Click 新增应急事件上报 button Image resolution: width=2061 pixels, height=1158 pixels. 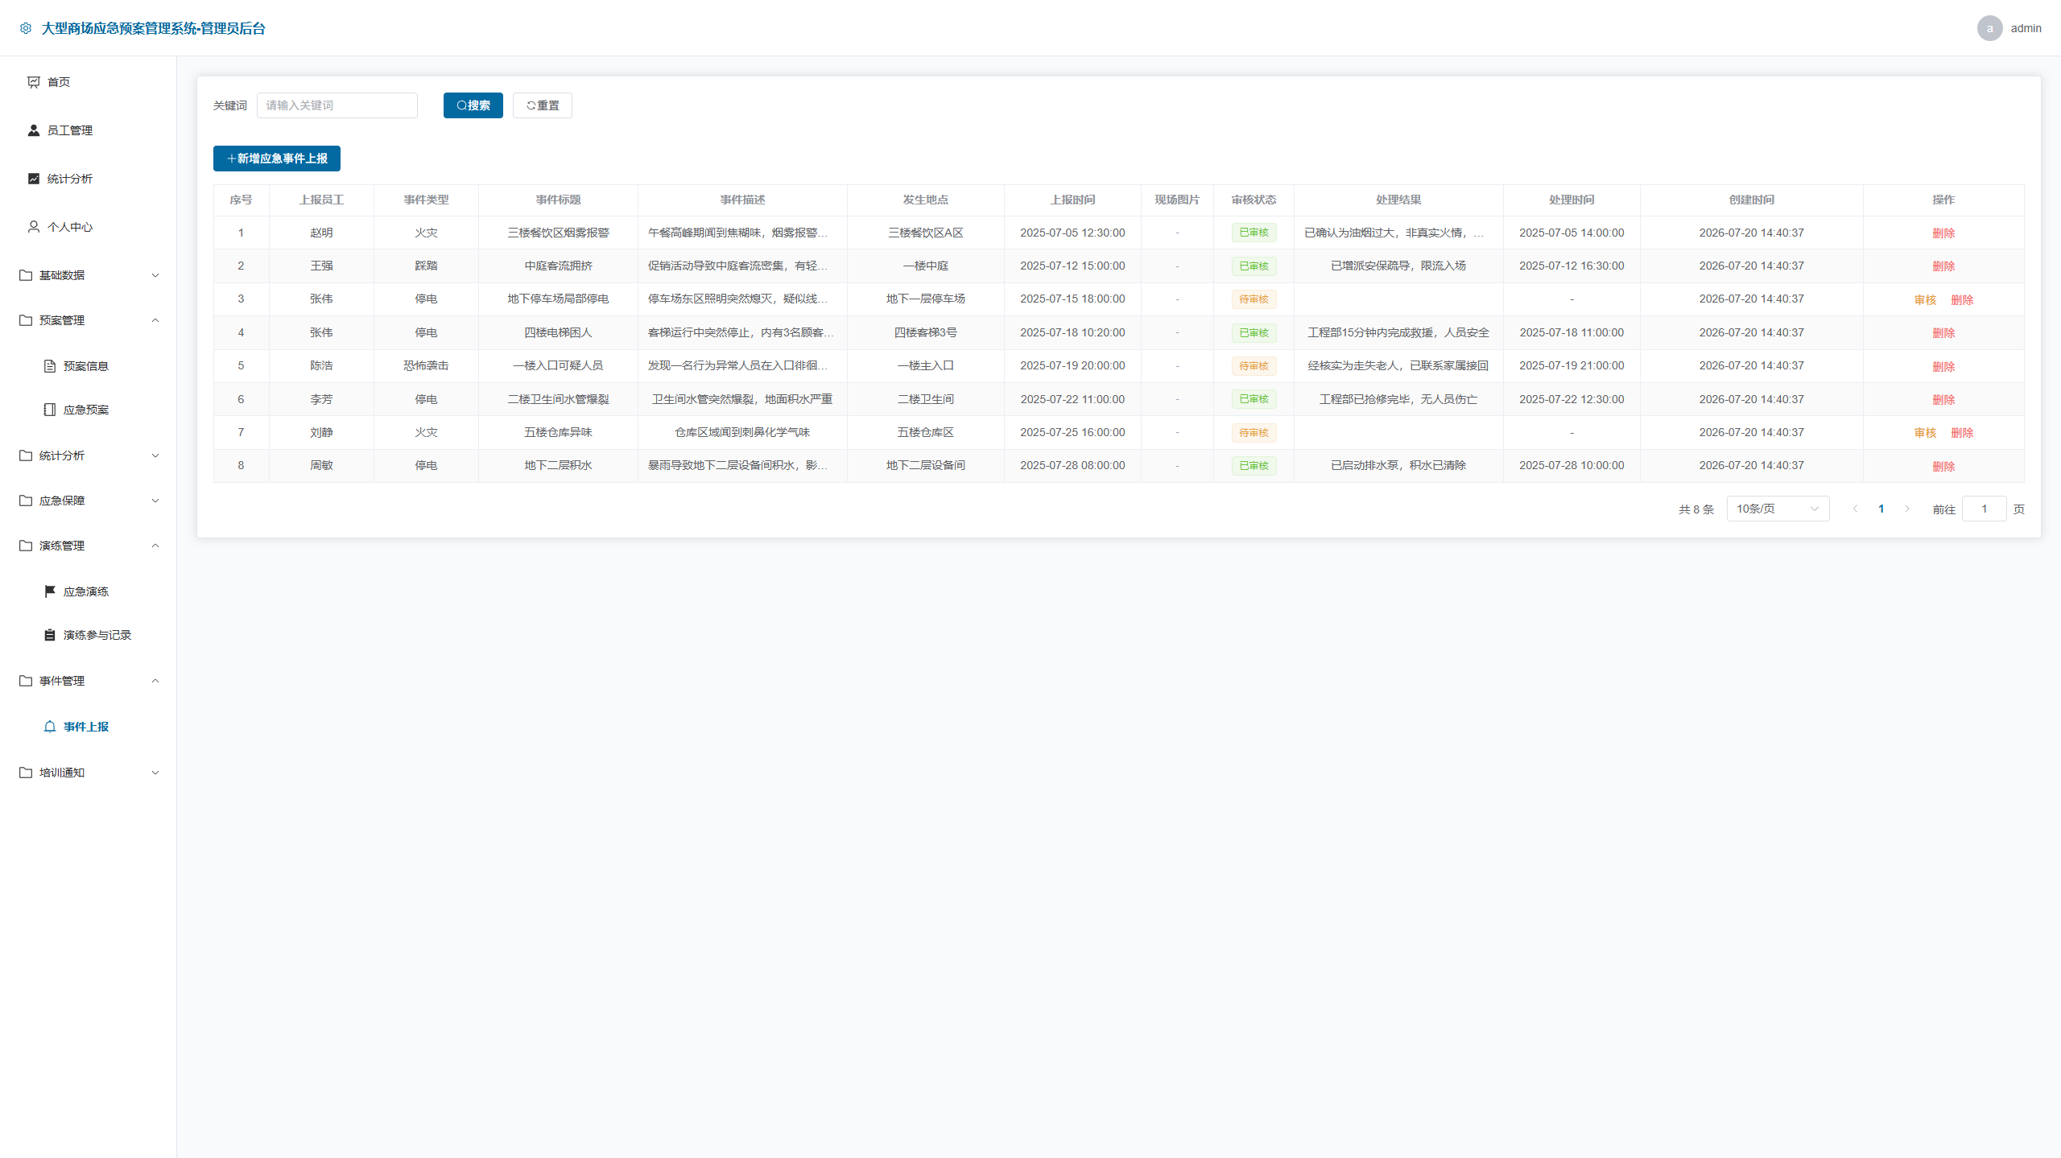coord(277,159)
